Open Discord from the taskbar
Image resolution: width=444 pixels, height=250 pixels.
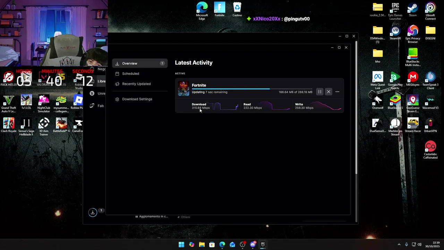[253, 244]
